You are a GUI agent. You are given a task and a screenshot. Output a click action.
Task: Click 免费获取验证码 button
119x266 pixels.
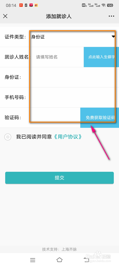(x=100, y=117)
